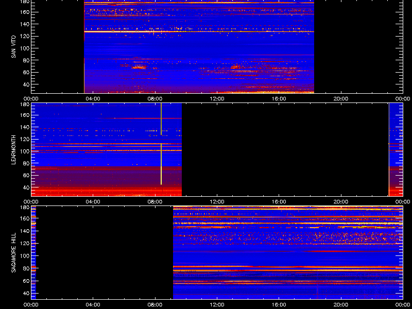Select the 40 frequency label on San Vito axis
Screen dimensions: 412x309
[x=27, y=84]
